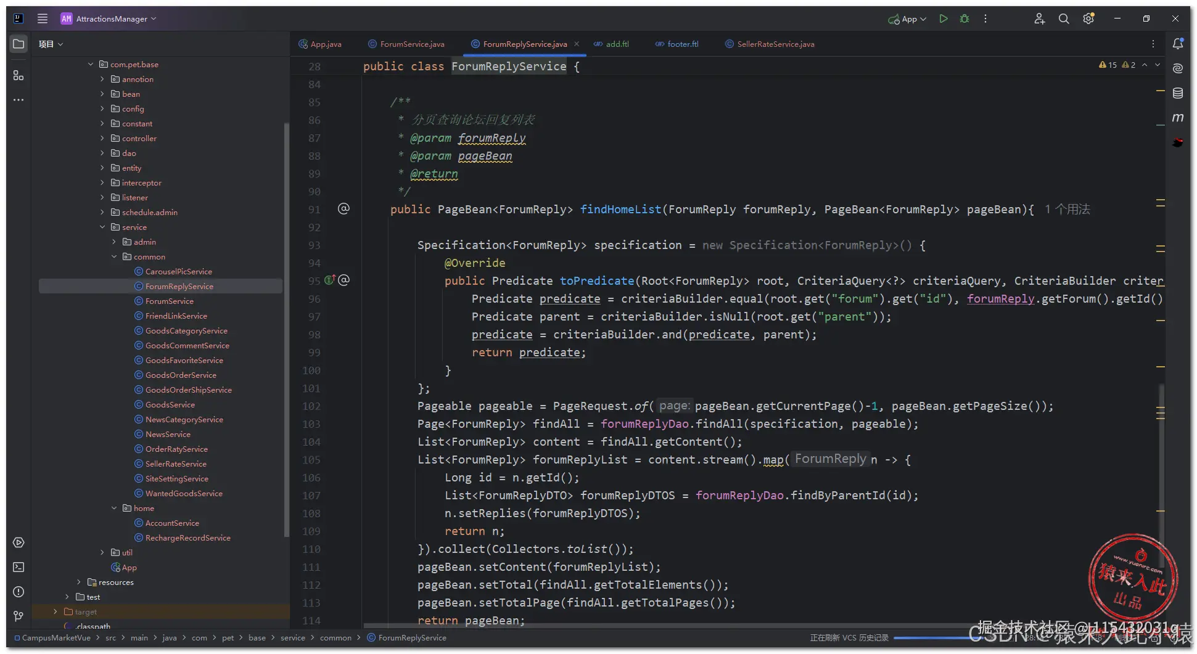Open the main hamburger menu

[42, 18]
